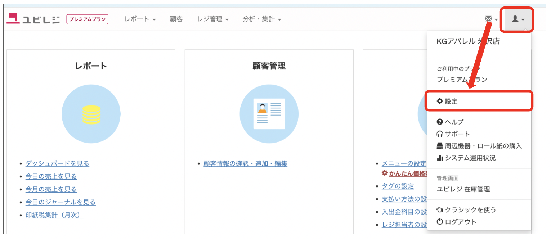Click プレミアムプラン text in the account menu
The width and height of the screenshot is (551, 239).
coord(462,80)
